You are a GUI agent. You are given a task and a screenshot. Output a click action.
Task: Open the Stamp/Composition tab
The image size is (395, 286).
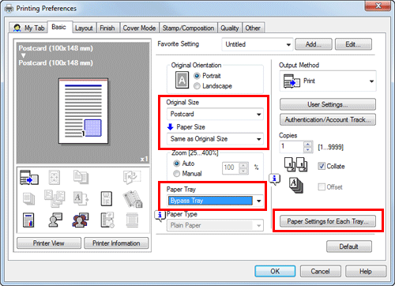click(188, 28)
